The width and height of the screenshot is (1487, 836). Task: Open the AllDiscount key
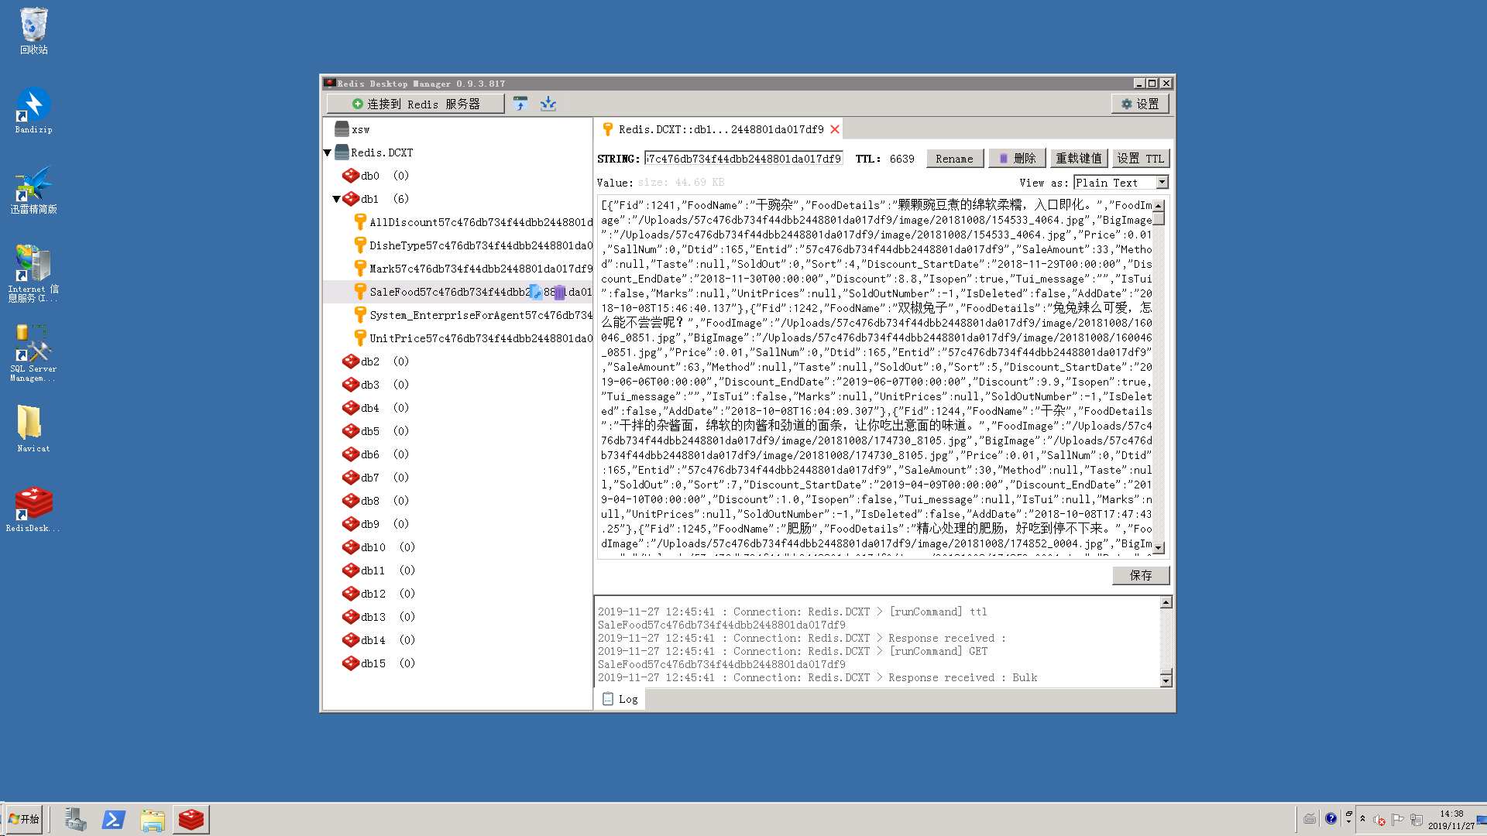click(x=473, y=222)
